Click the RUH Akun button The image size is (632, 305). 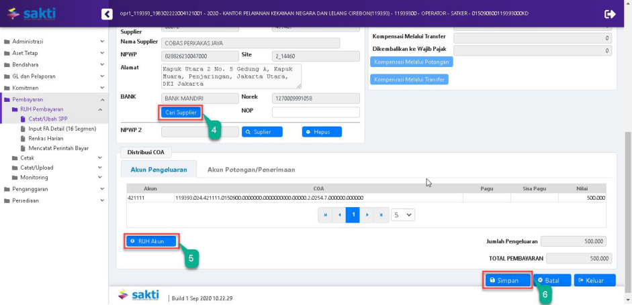point(151,241)
